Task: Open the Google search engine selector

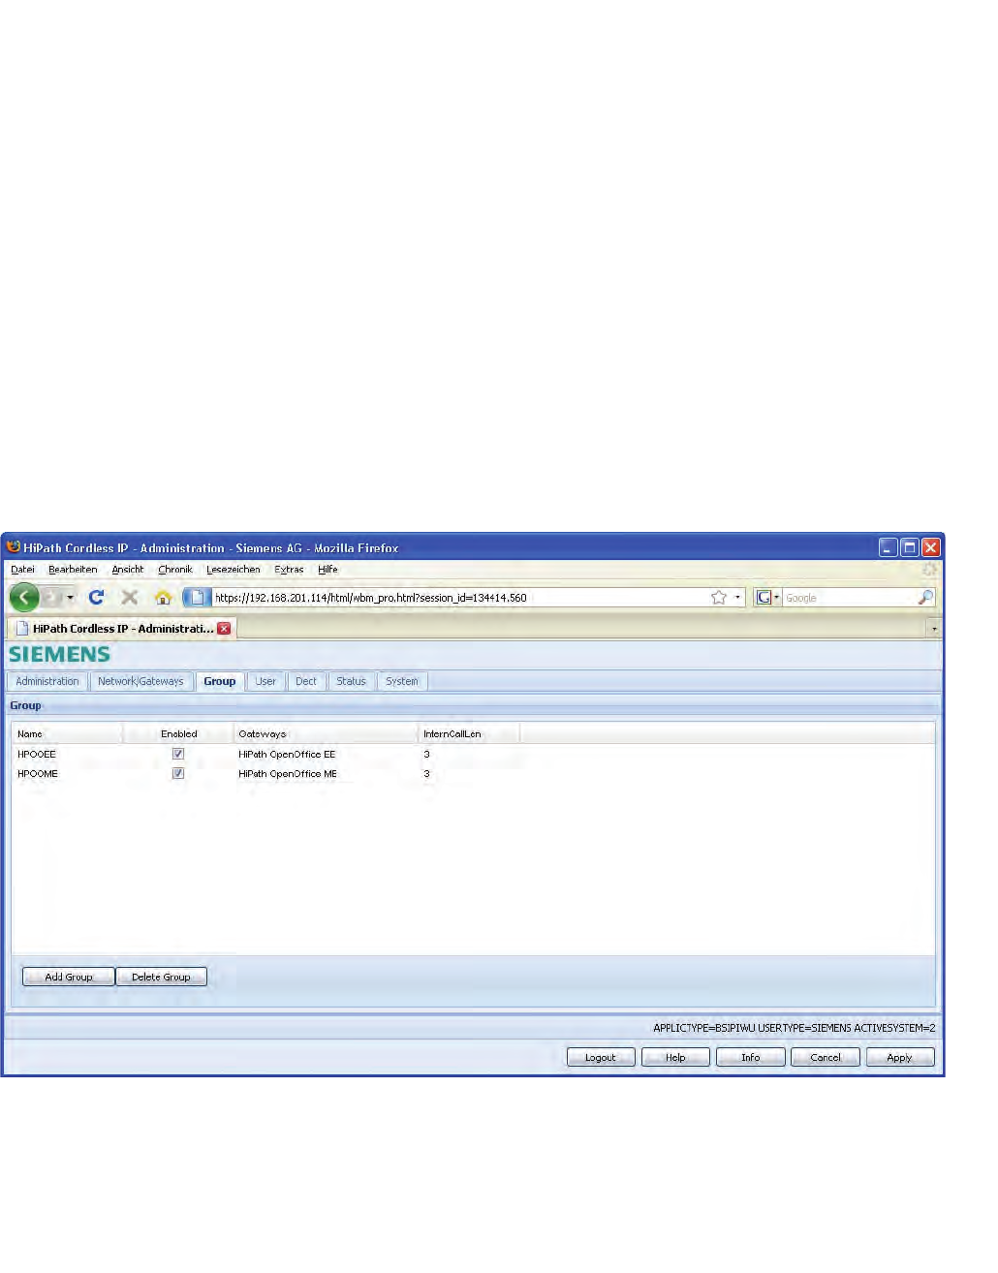Action: pyautogui.click(x=767, y=597)
